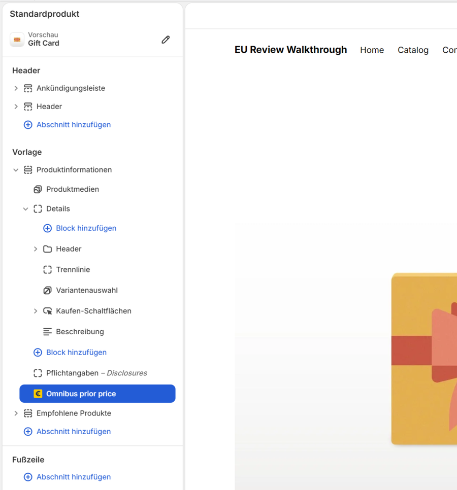Click the Beschreibung text lines icon
The height and width of the screenshot is (490, 457).
[x=47, y=332]
